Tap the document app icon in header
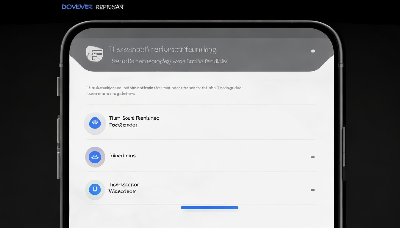The width and height of the screenshot is (400, 228). point(95,54)
